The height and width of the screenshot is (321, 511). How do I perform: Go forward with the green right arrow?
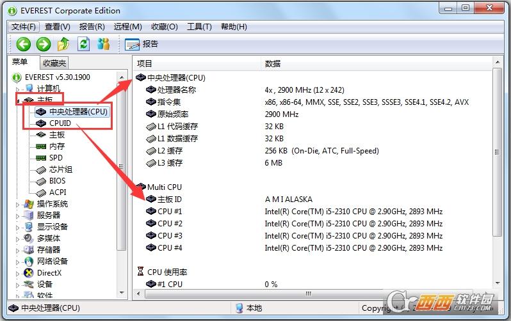coord(44,44)
